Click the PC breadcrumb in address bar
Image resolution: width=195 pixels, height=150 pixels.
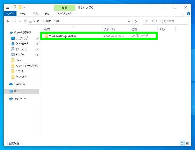39,21
